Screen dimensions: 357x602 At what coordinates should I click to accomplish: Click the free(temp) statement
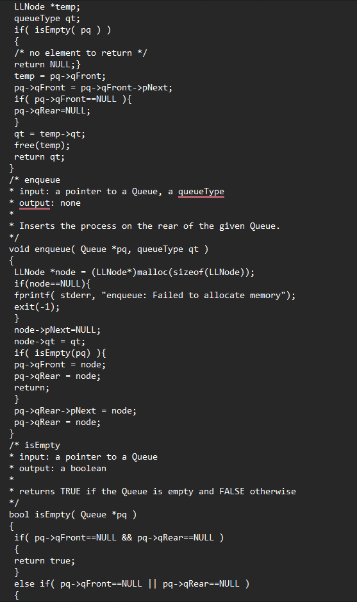coord(42,146)
